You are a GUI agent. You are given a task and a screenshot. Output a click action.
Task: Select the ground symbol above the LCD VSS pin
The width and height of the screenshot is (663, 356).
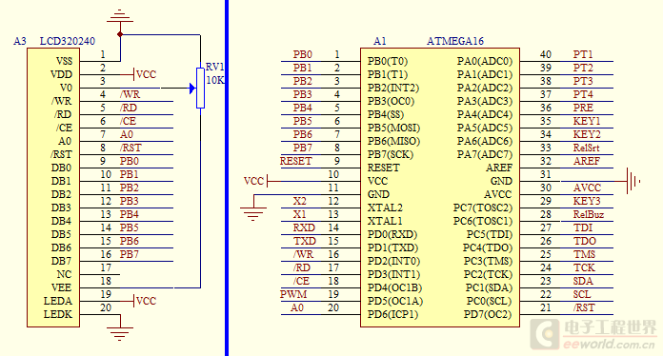pos(120,16)
